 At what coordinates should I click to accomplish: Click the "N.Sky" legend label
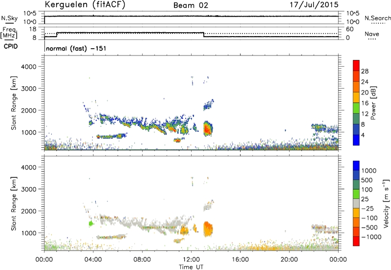(9, 18)
